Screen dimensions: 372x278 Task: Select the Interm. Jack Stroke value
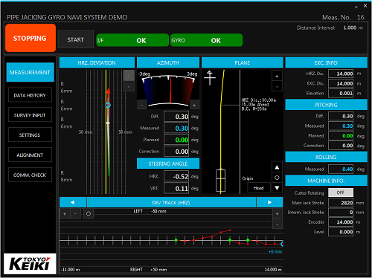click(341, 213)
